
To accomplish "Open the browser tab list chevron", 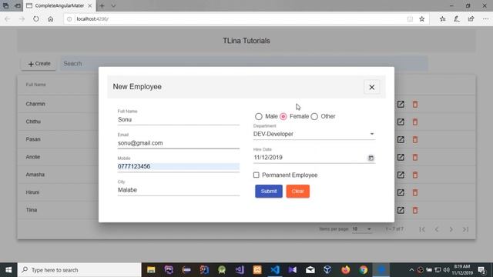I will pos(113,5).
